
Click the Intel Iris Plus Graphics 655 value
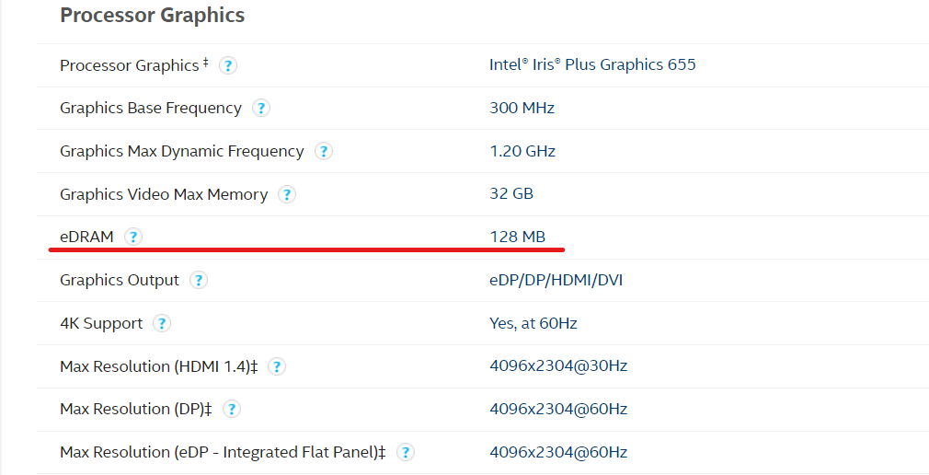tap(592, 64)
